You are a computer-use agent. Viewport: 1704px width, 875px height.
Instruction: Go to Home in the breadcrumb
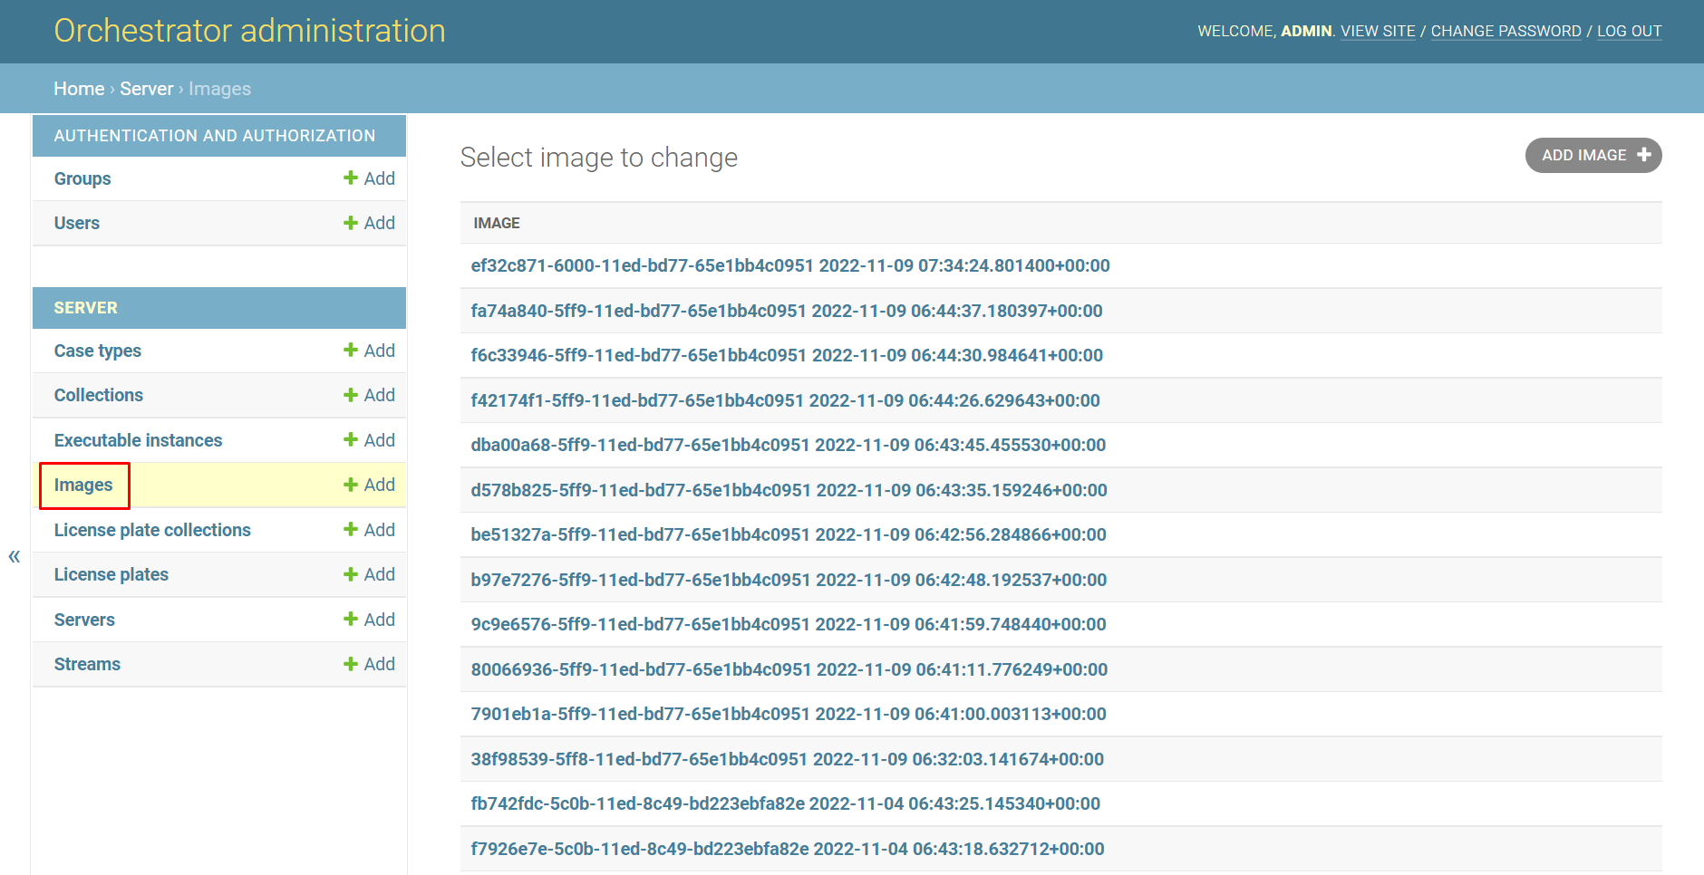pyautogui.click(x=79, y=89)
